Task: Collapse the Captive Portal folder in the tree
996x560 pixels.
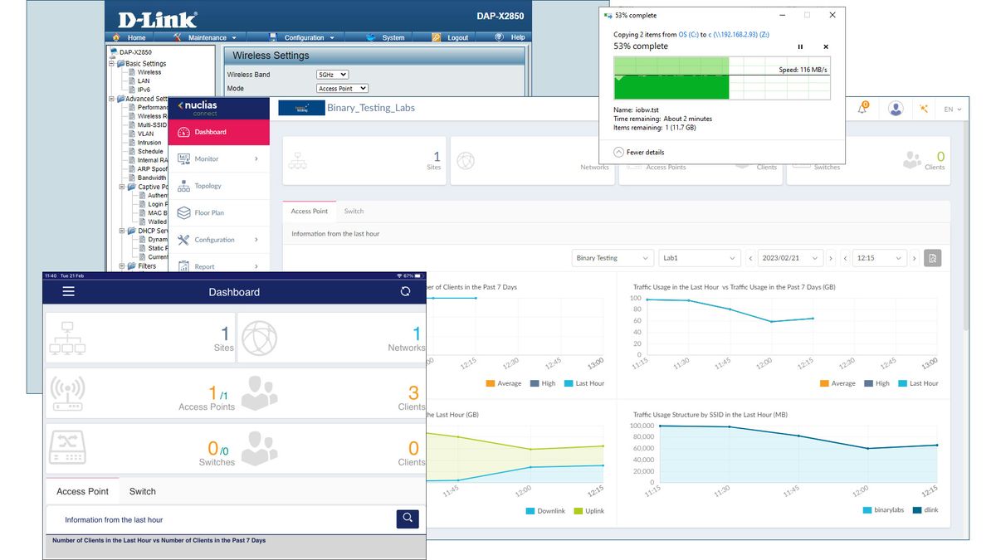Action: 122,187
